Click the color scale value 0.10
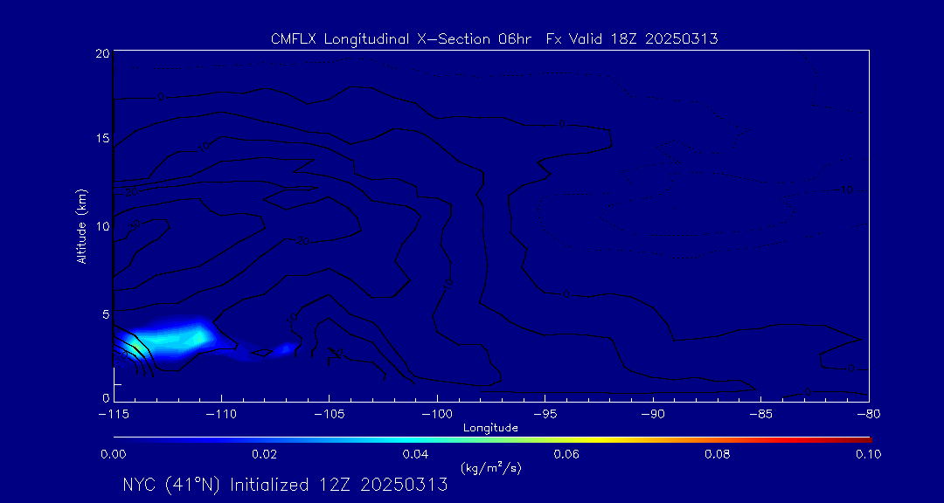944x503 pixels. (x=869, y=454)
